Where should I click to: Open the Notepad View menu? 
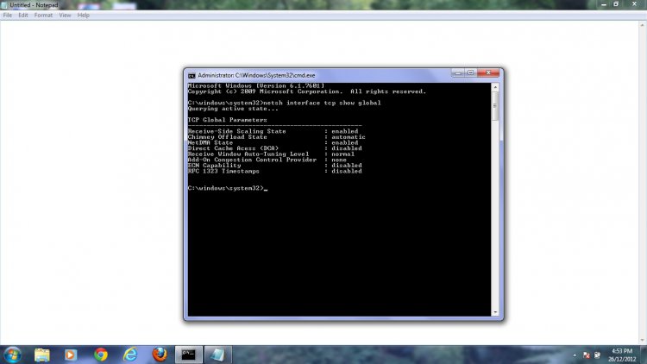click(x=65, y=16)
